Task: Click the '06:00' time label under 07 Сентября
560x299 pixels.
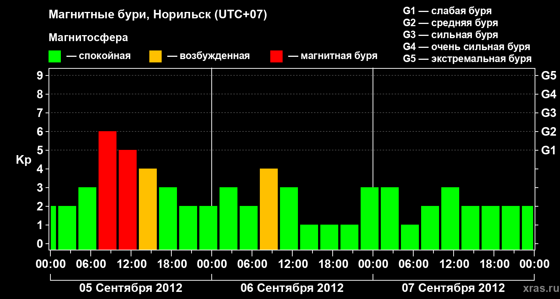Action: tap(413, 264)
